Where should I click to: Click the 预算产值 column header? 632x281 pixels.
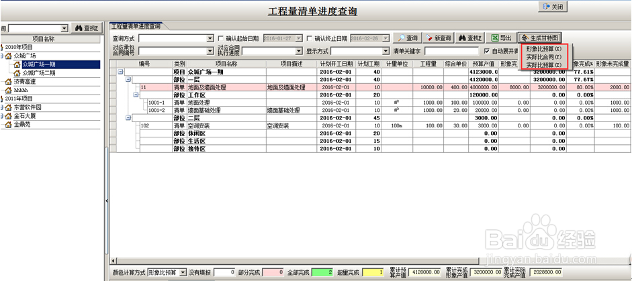pos(484,64)
